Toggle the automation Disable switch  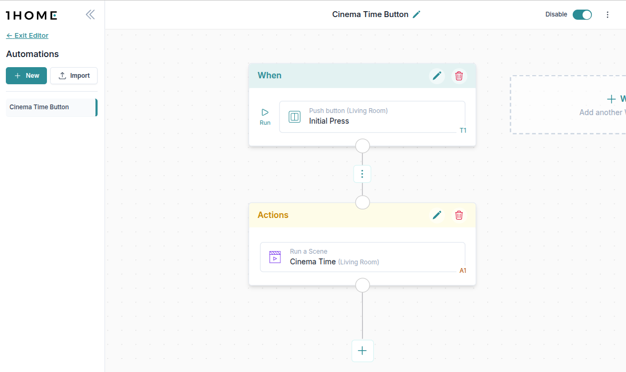[x=582, y=14]
